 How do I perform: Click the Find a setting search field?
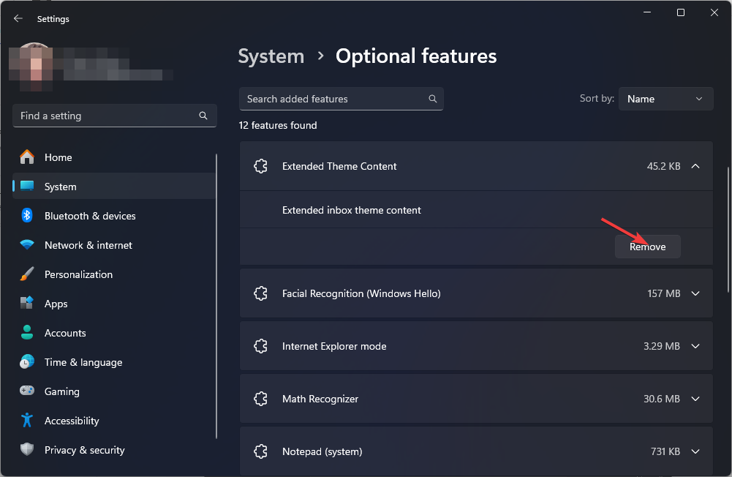[106, 116]
